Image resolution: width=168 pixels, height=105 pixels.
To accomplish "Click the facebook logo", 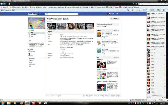I will tap(32, 14).
